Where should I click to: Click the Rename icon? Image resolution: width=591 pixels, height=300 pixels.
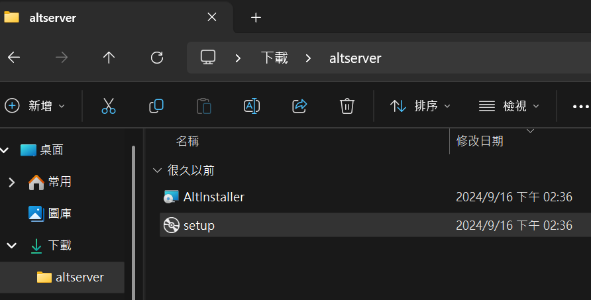coord(252,106)
